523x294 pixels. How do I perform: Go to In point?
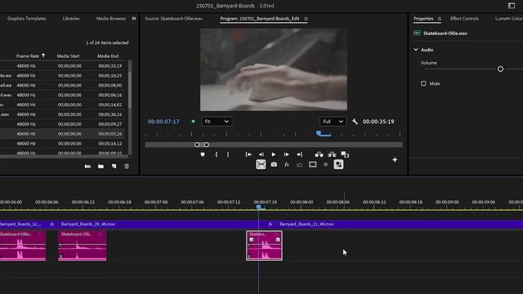(248, 154)
